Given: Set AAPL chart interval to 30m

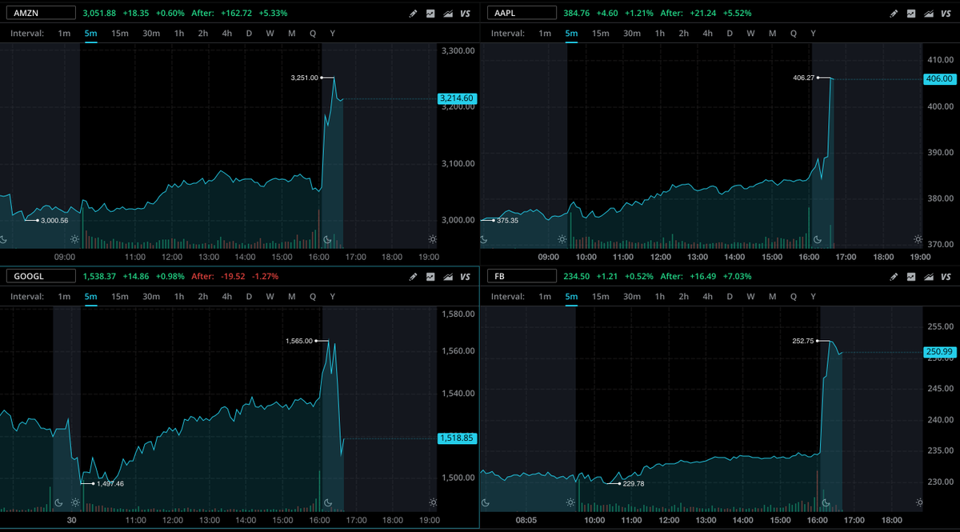Looking at the screenshot, I should (632, 34).
